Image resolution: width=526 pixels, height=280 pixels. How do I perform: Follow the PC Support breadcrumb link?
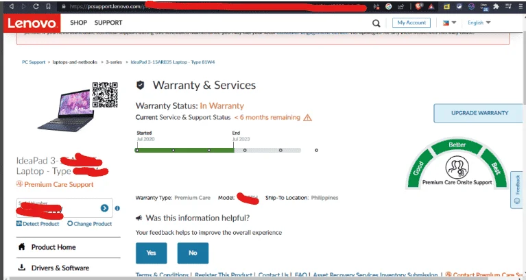pyautogui.click(x=34, y=62)
